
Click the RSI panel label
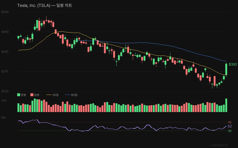coord(4,117)
